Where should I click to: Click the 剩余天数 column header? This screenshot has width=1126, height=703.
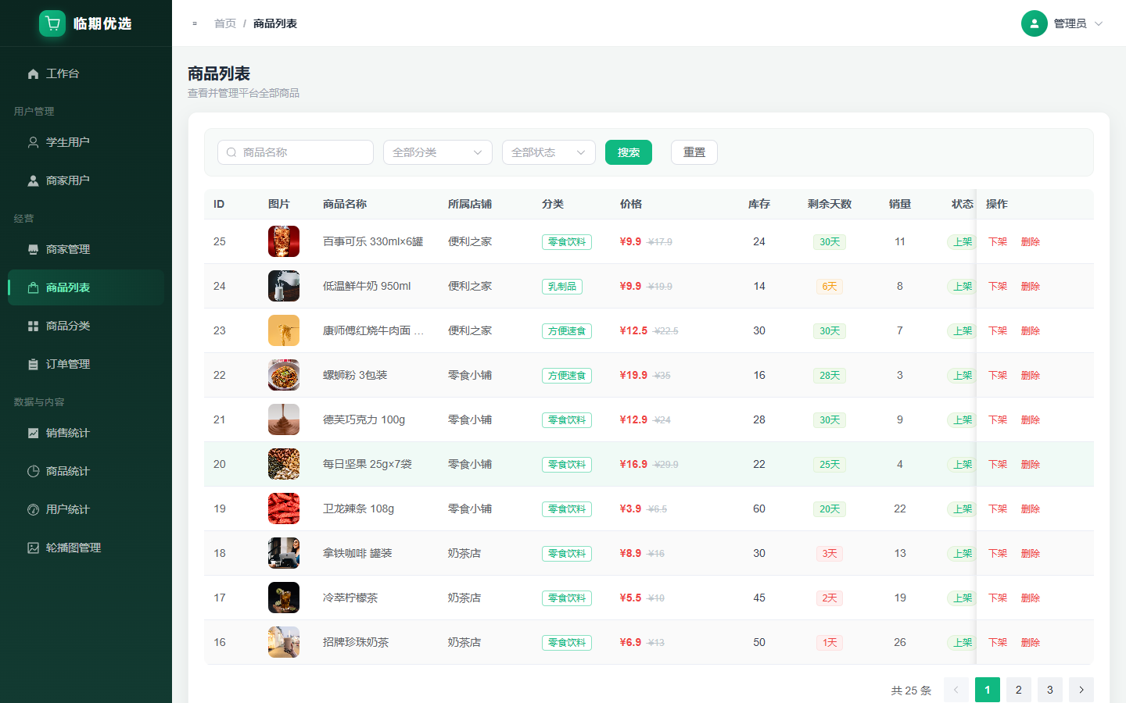click(830, 204)
